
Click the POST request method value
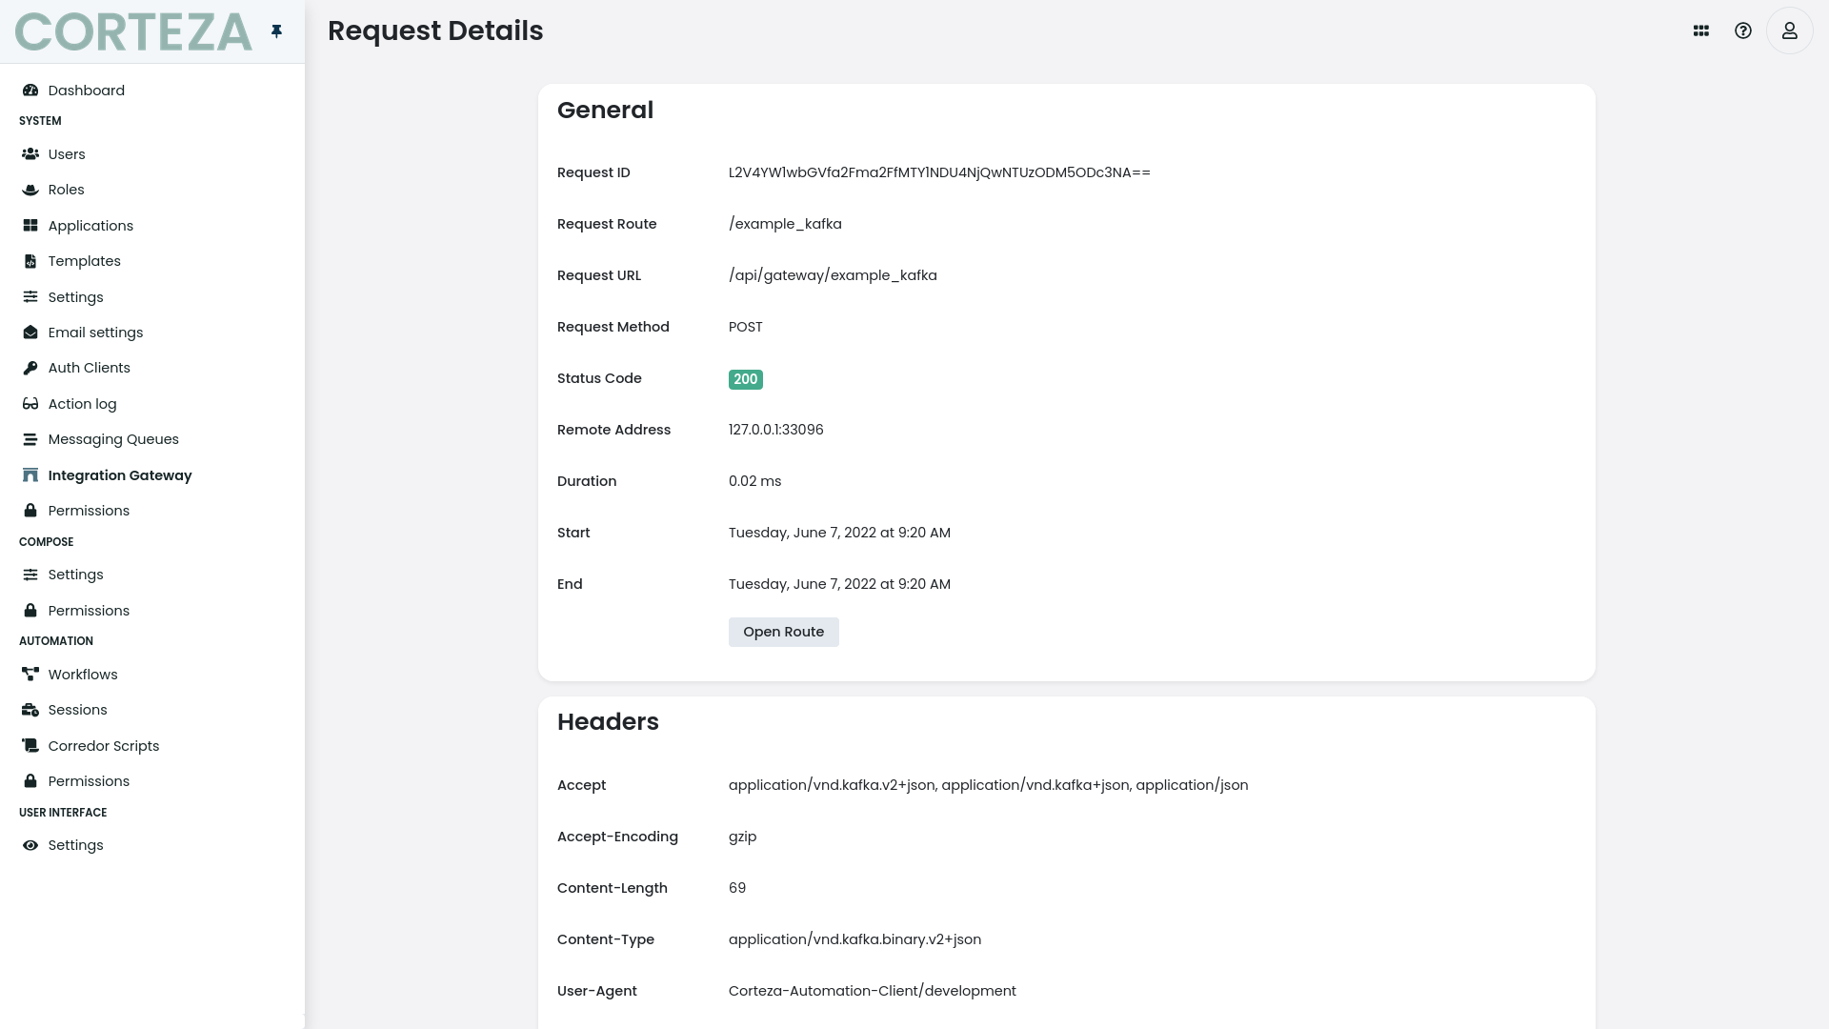click(746, 327)
